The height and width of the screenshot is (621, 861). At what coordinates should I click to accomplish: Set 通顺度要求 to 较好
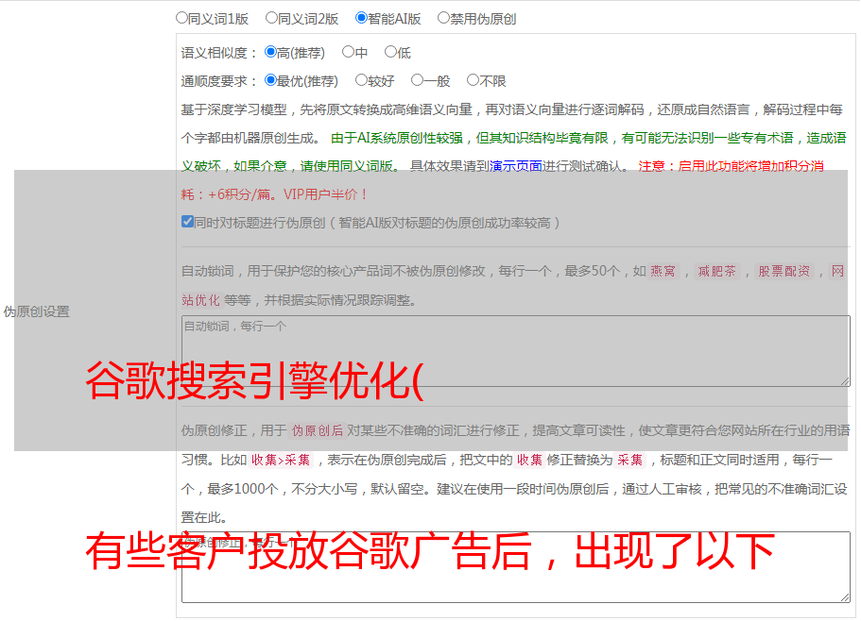click(361, 80)
